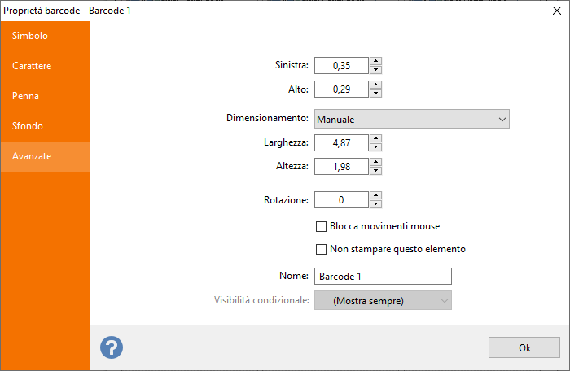
Task: Decrease the Larghezza value with down arrow
Action: (375, 147)
